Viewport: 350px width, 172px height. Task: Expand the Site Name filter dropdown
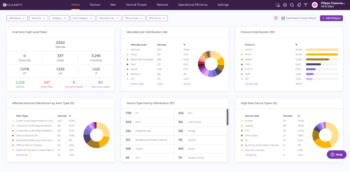(x=17, y=18)
